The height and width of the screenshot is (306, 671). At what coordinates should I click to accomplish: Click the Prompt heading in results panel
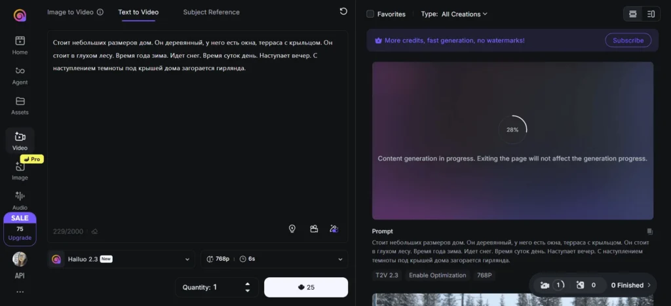pyautogui.click(x=383, y=231)
